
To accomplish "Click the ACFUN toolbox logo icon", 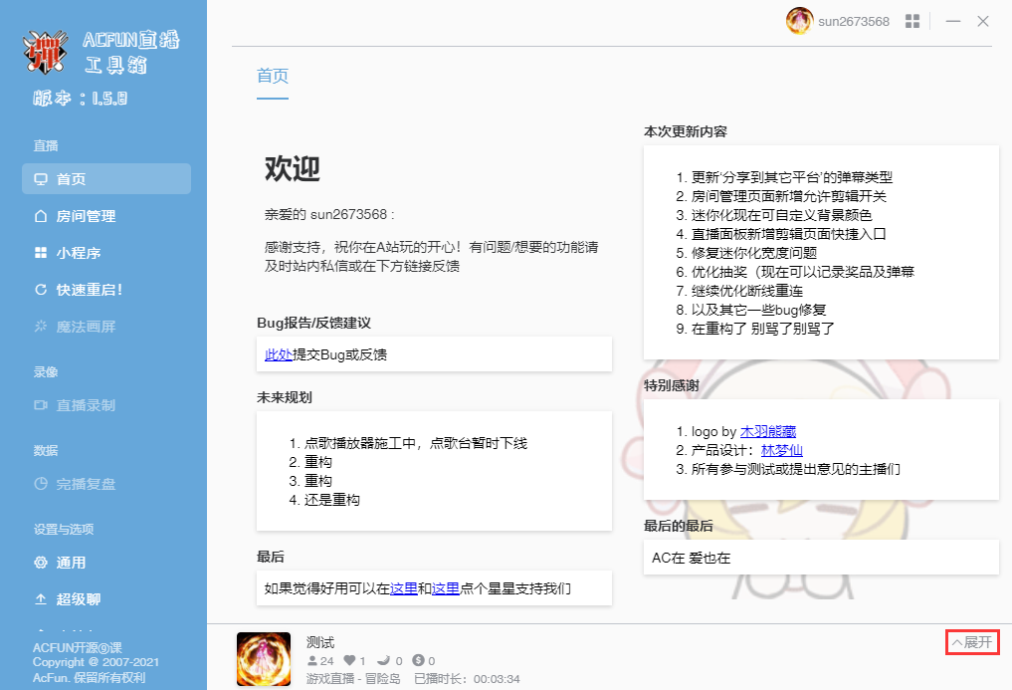I will (47, 53).
